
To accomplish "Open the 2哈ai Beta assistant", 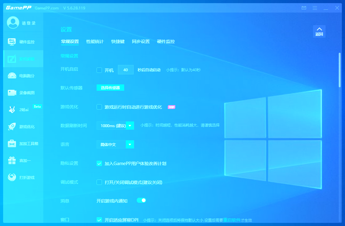I will (23, 110).
